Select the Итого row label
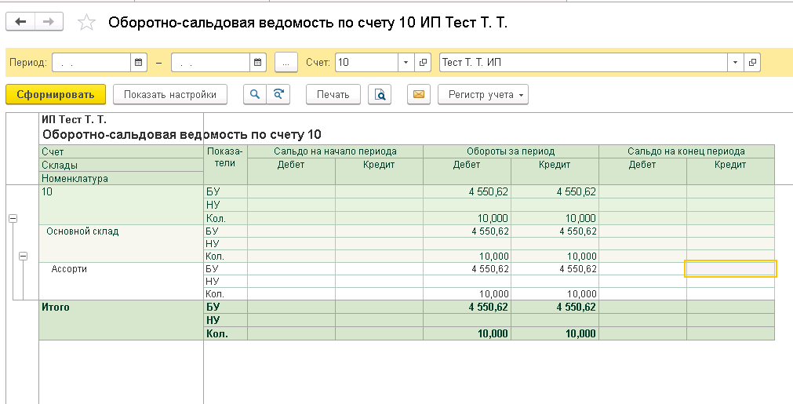Image resolution: width=793 pixels, height=404 pixels. (56, 307)
